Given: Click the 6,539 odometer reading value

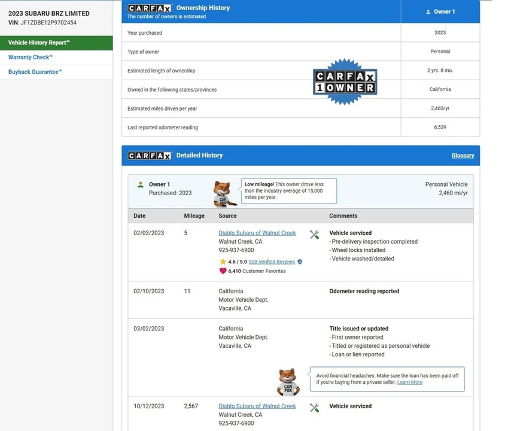Looking at the screenshot, I should 440,128.
